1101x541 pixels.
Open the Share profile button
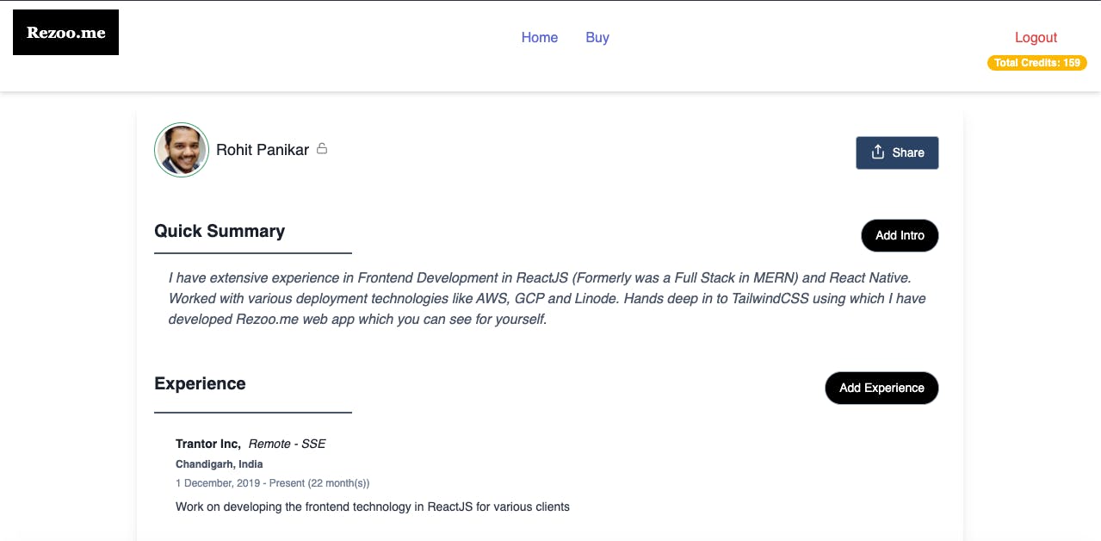pyautogui.click(x=897, y=152)
